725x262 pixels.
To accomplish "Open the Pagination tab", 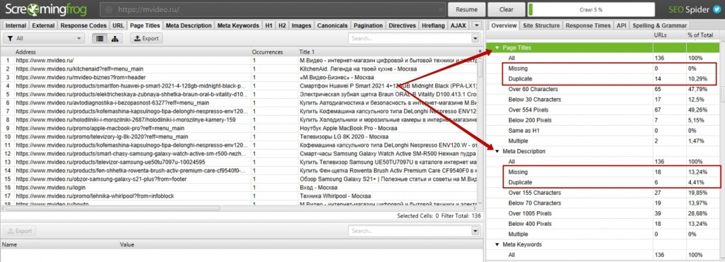I will (x=368, y=26).
